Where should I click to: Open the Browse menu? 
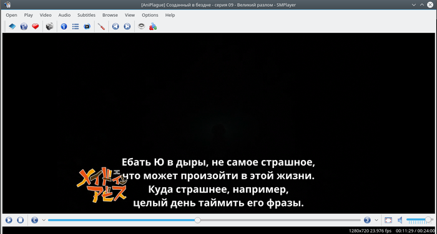[110, 15]
